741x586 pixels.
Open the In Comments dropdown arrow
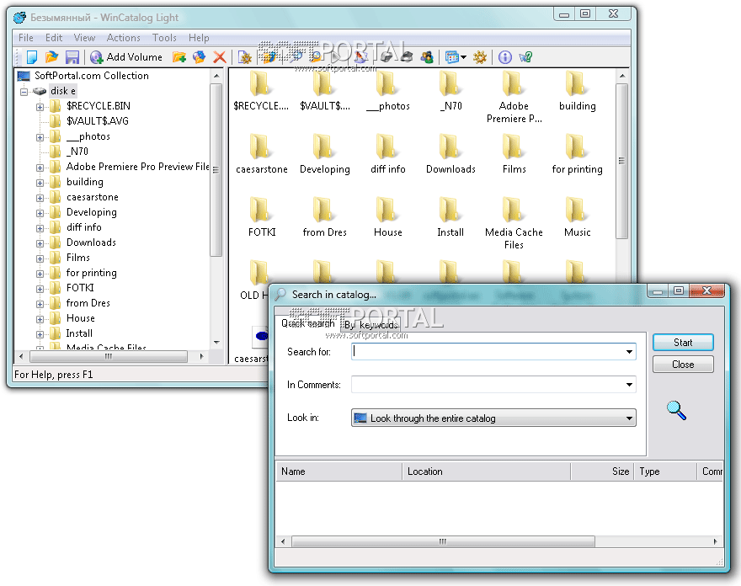click(x=629, y=385)
